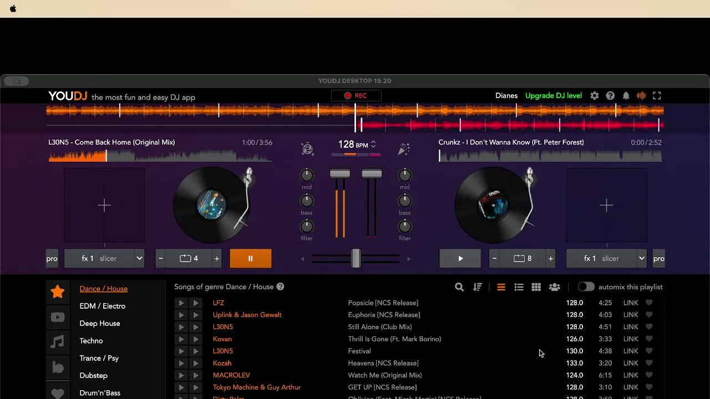Pause the left deck playback
This screenshot has width=710, height=399.
coord(251,259)
